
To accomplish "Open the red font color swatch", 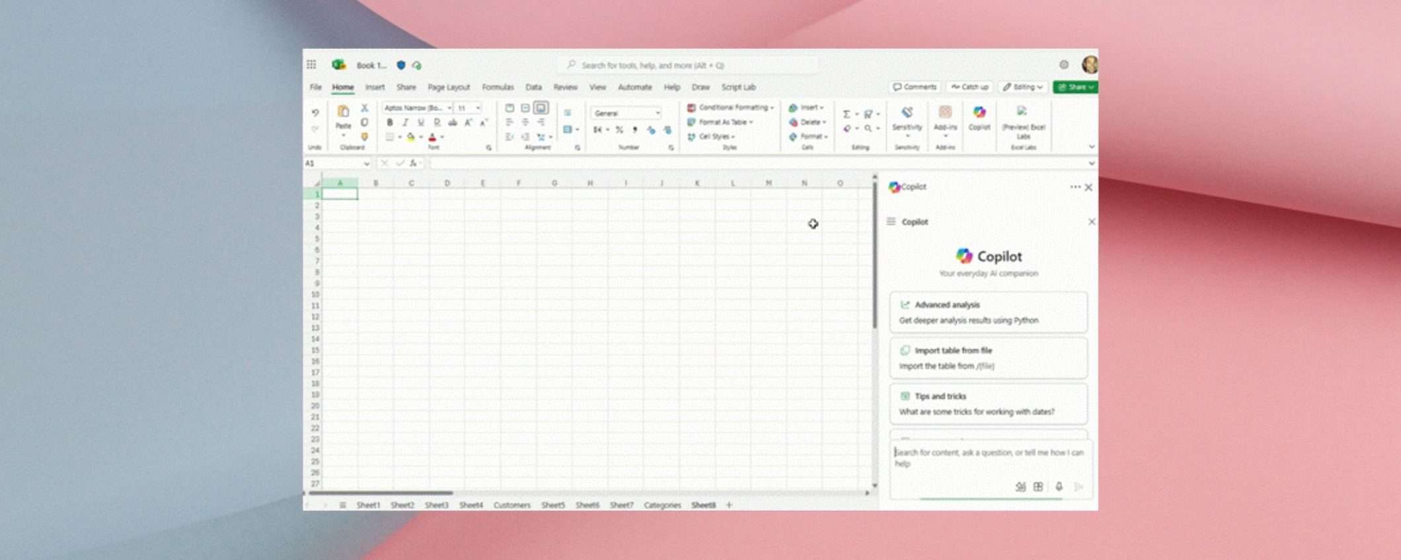I will click(433, 137).
